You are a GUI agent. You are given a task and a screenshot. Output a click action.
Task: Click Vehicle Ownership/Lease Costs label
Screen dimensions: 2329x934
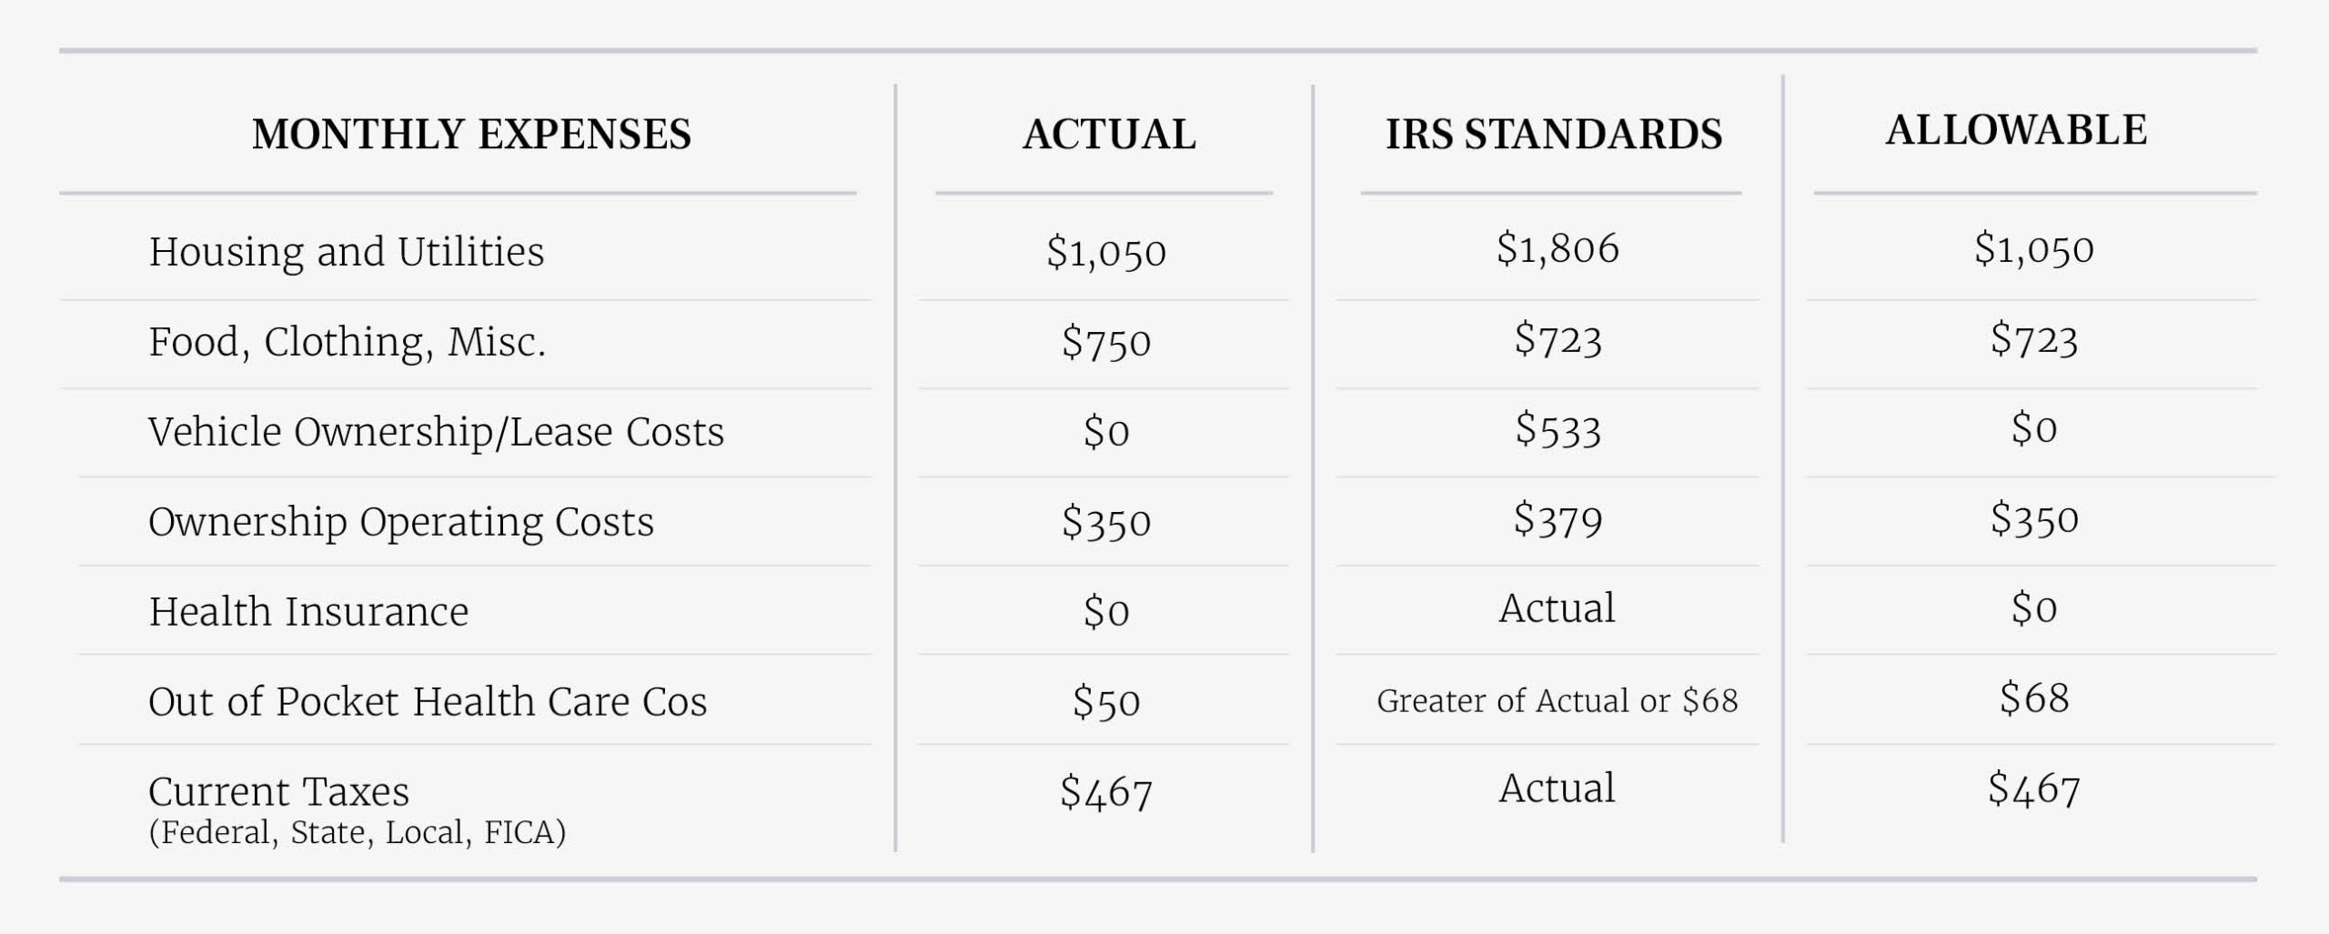point(436,432)
